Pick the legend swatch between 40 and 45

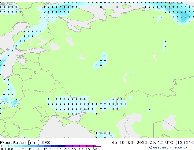click(83, 146)
